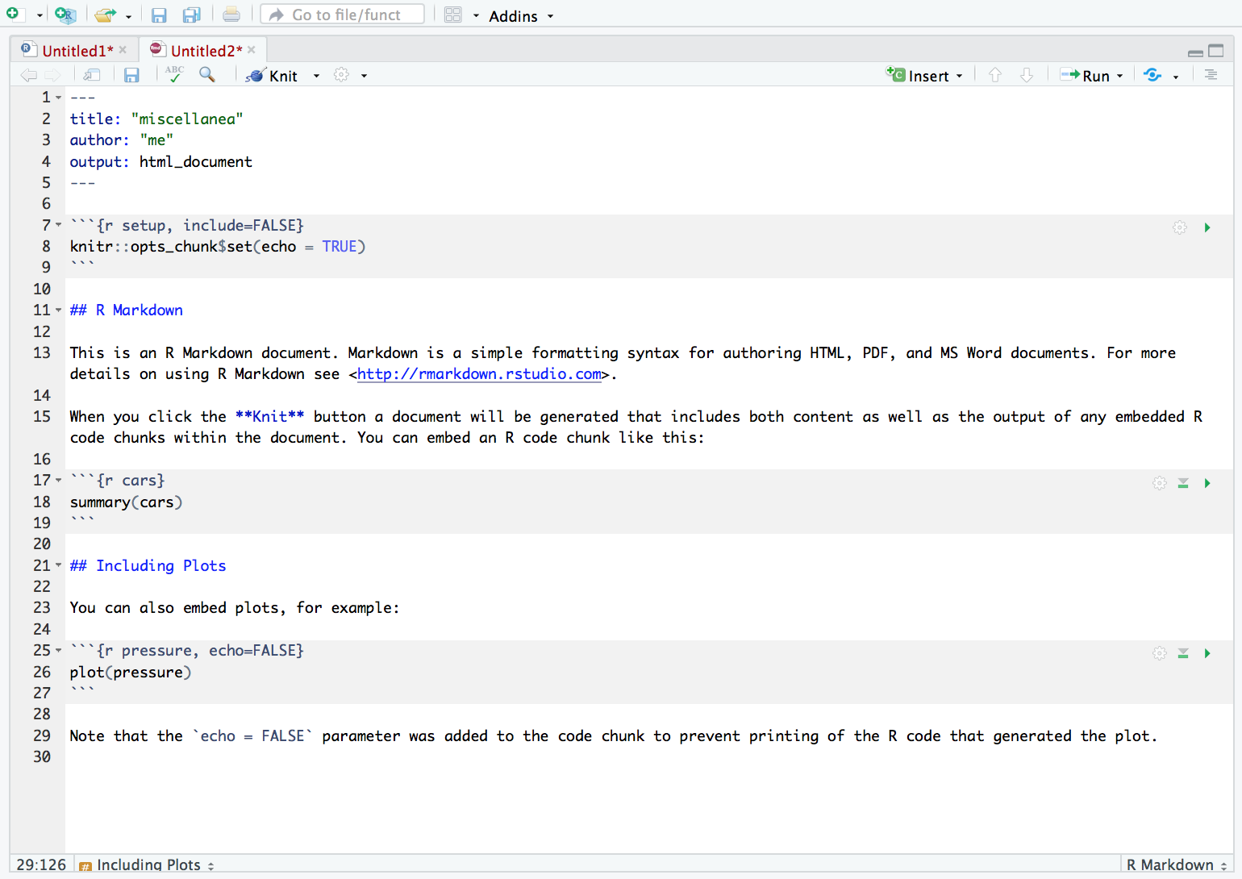This screenshot has height=879, width=1242.
Task: Fold the pressure code chunk at line 25
Action: (x=58, y=651)
